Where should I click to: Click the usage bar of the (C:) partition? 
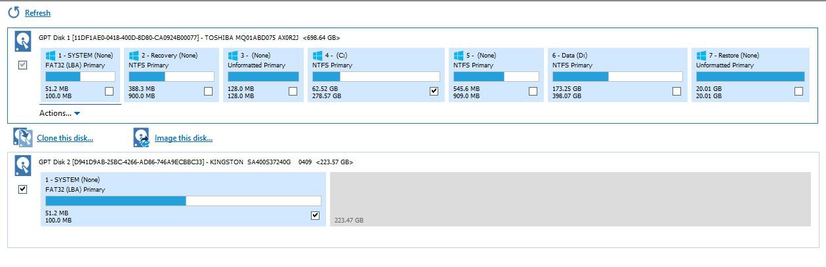click(x=376, y=77)
